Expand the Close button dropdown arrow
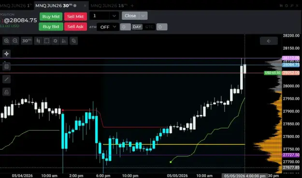This screenshot has width=302, height=178. click(144, 16)
